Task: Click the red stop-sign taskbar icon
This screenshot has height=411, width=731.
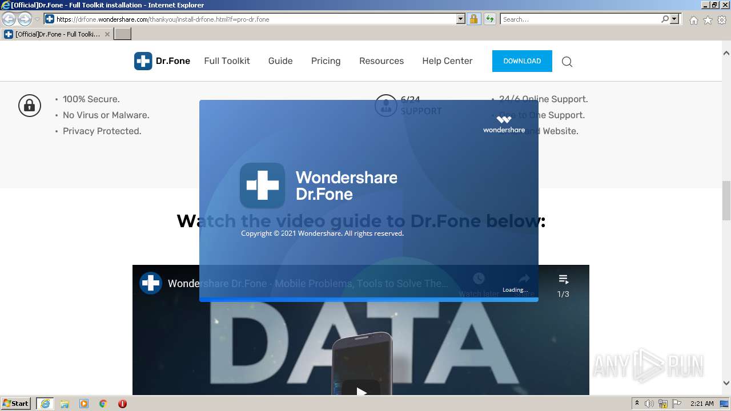Action: coord(122,404)
